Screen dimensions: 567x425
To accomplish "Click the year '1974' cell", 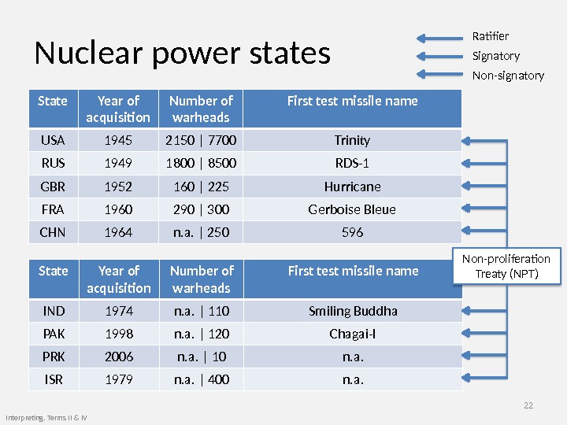I will [119, 311].
